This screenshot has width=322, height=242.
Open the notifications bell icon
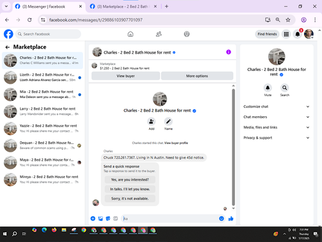click(x=298, y=34)
